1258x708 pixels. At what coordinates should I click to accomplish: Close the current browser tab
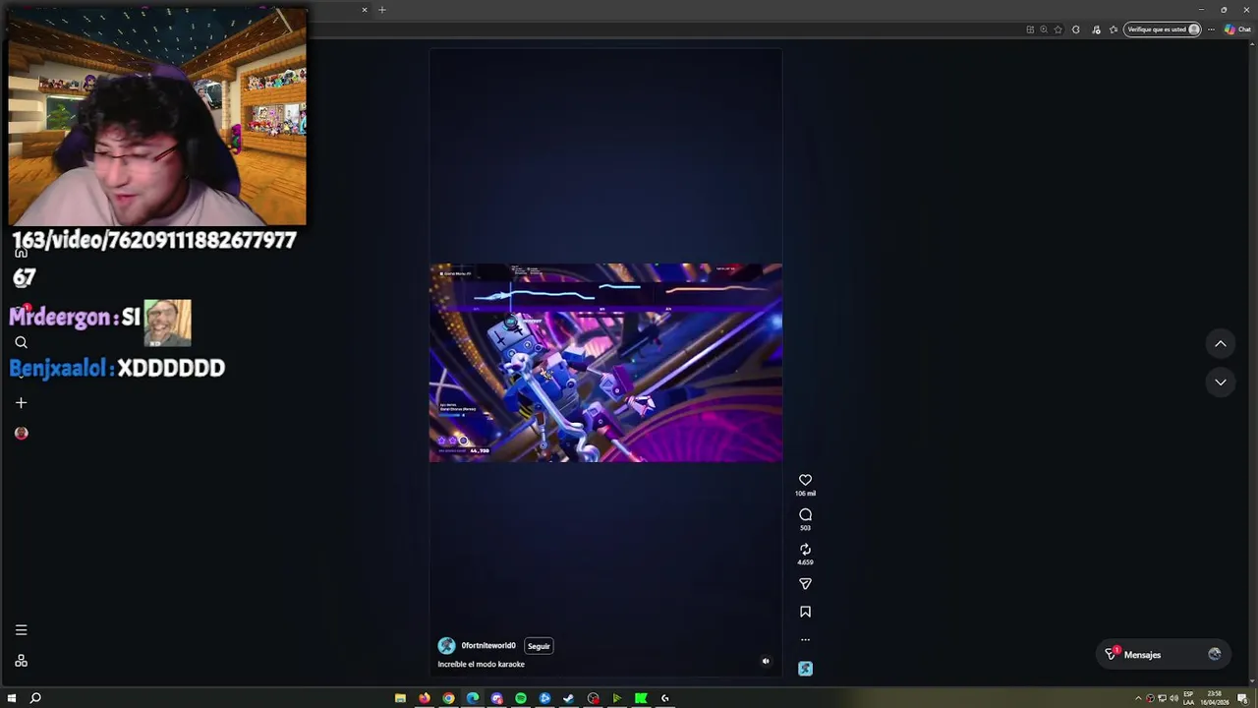364,10
